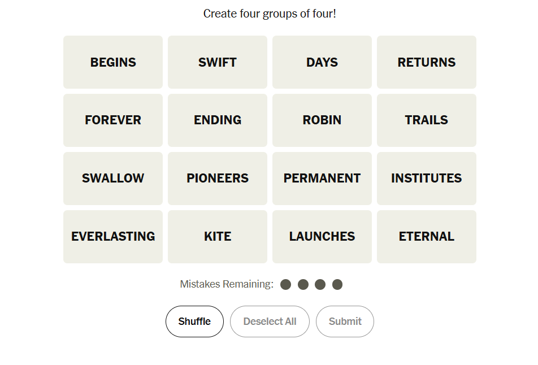The width and height of the screenshot is (538, 365).
Task: Select the PERMANENT word tile
Action: [322, 179]
